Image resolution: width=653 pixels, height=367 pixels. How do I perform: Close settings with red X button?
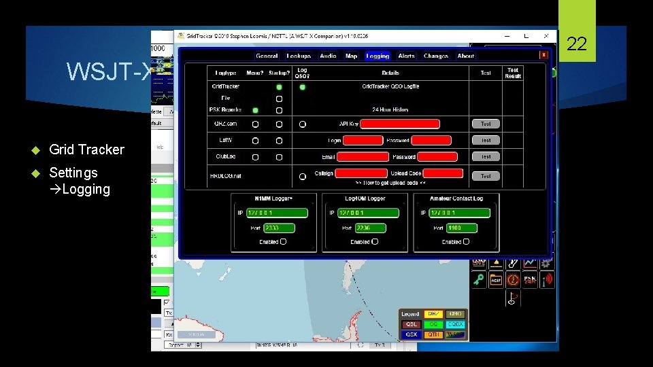tap(543, 55)
